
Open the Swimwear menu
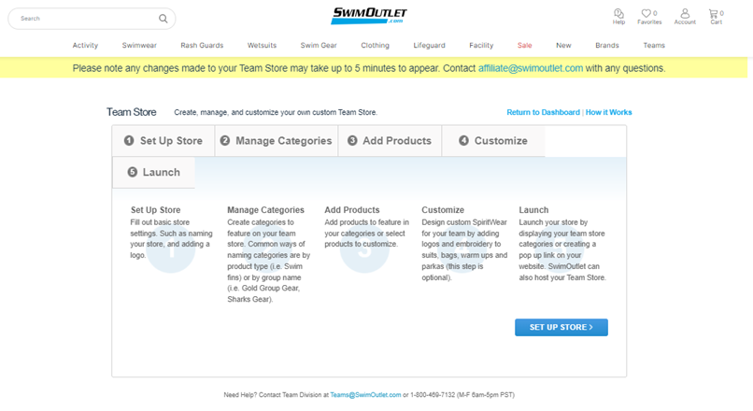tap(139, 45)
